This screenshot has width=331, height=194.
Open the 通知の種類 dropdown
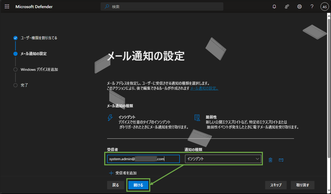point(223,159)
